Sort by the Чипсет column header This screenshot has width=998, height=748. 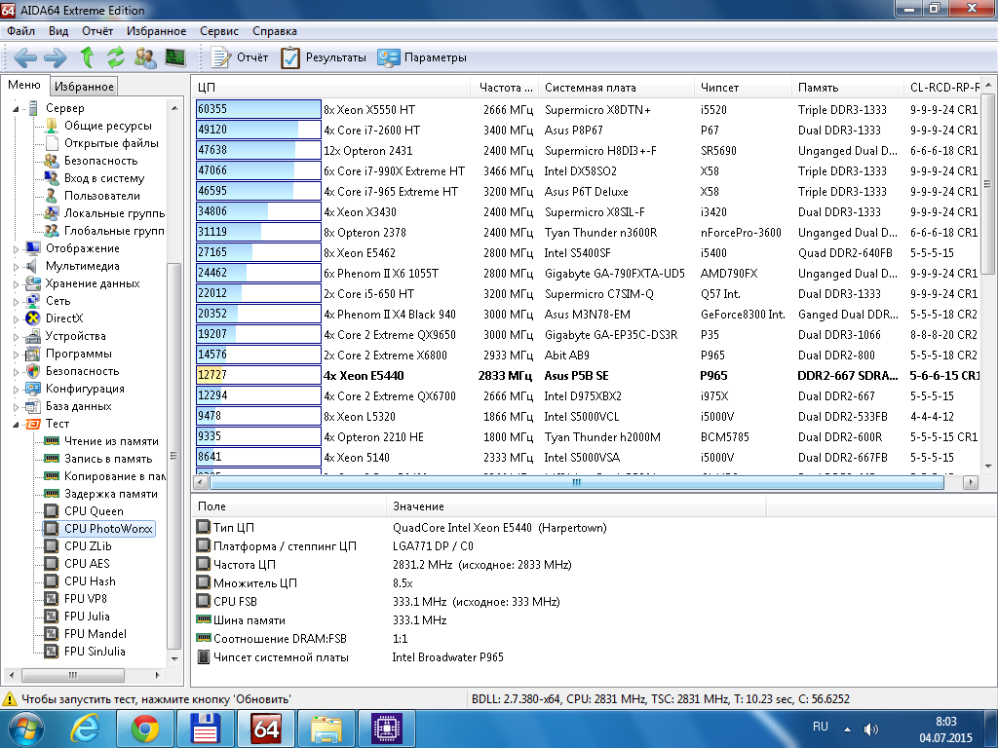click(x=743, y=88)
